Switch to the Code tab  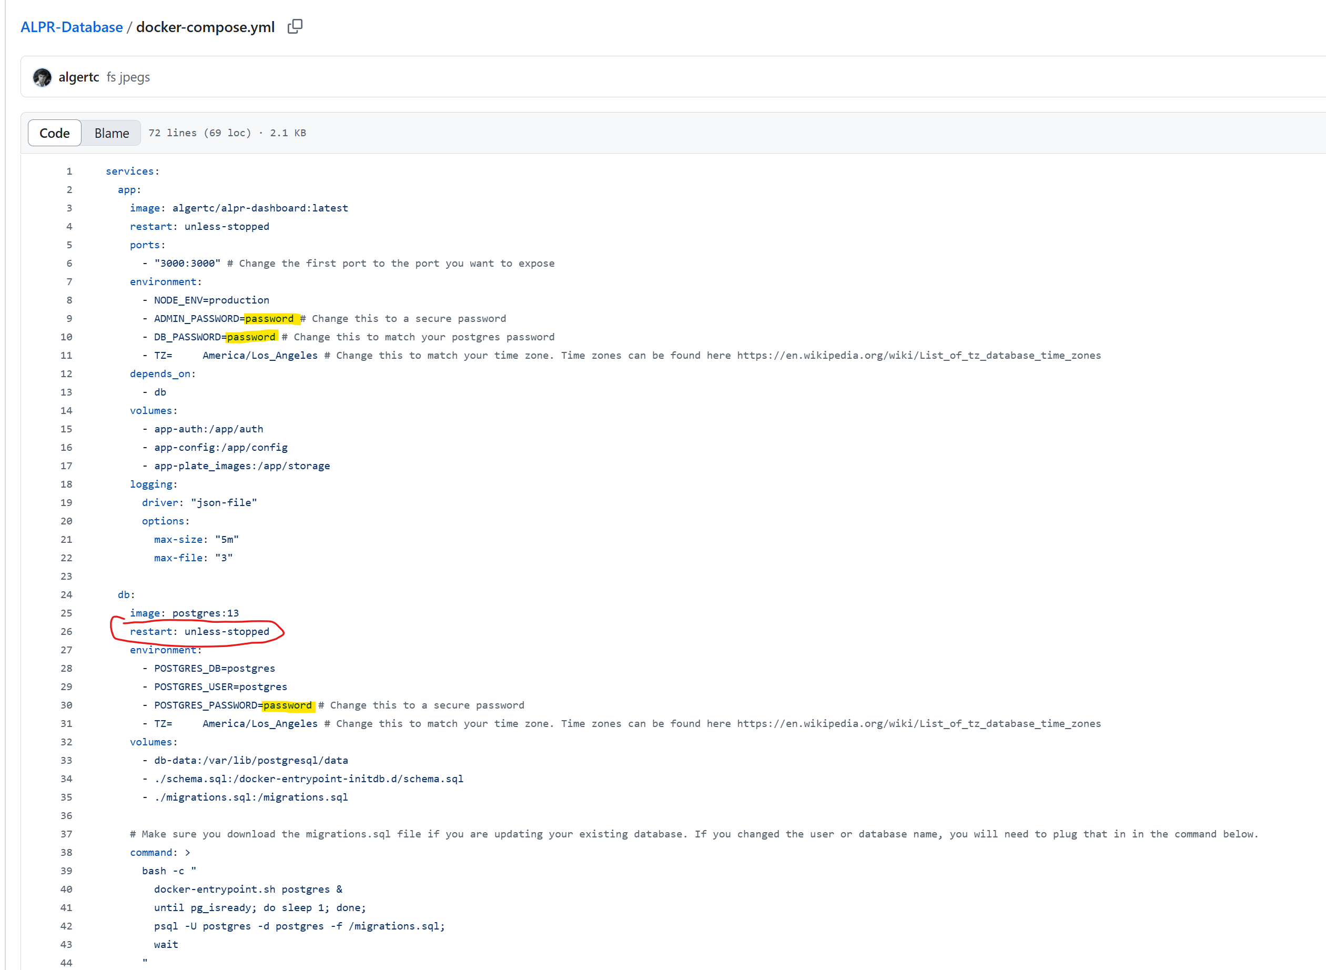[x=55, y=133]
